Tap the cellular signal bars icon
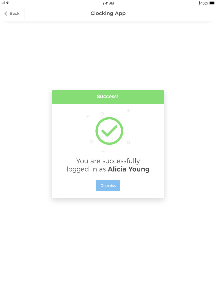This screenshot has height=289, width=216. pyautogui.click(x=3, y=3)
